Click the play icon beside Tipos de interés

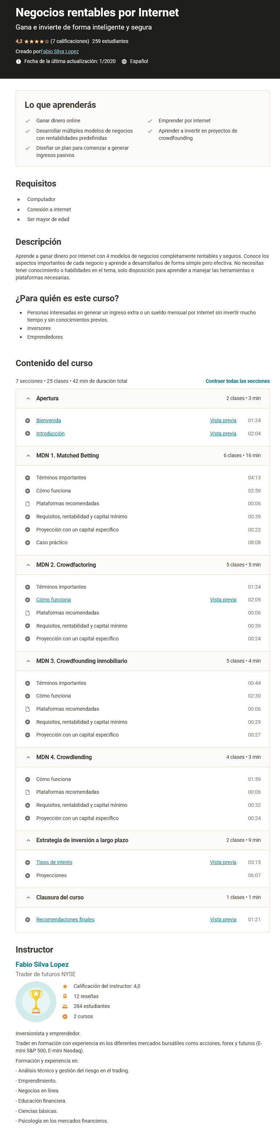click(27, 862)
